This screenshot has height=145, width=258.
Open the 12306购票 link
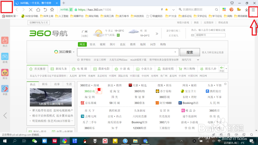(140, 128)
